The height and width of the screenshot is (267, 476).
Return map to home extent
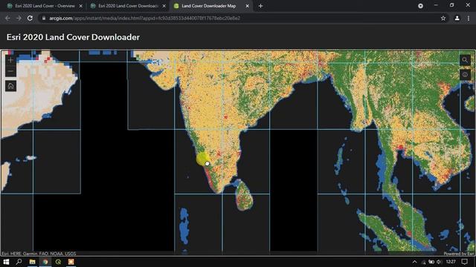pos(10,86)
